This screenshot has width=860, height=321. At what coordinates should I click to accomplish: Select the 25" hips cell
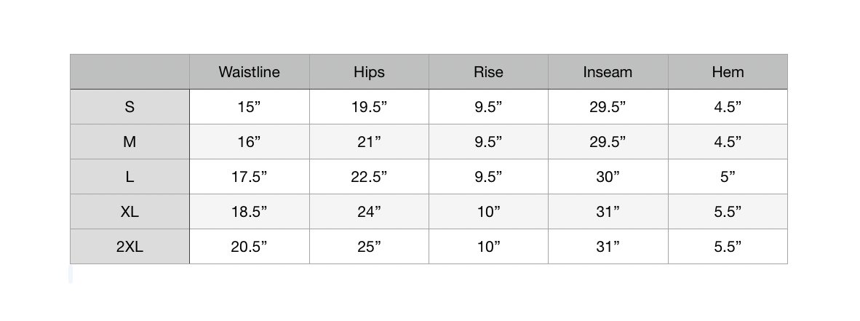[369, 247]
